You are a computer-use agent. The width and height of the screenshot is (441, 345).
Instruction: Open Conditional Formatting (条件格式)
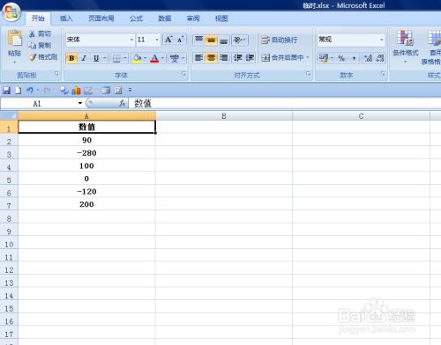pos(406,46)
